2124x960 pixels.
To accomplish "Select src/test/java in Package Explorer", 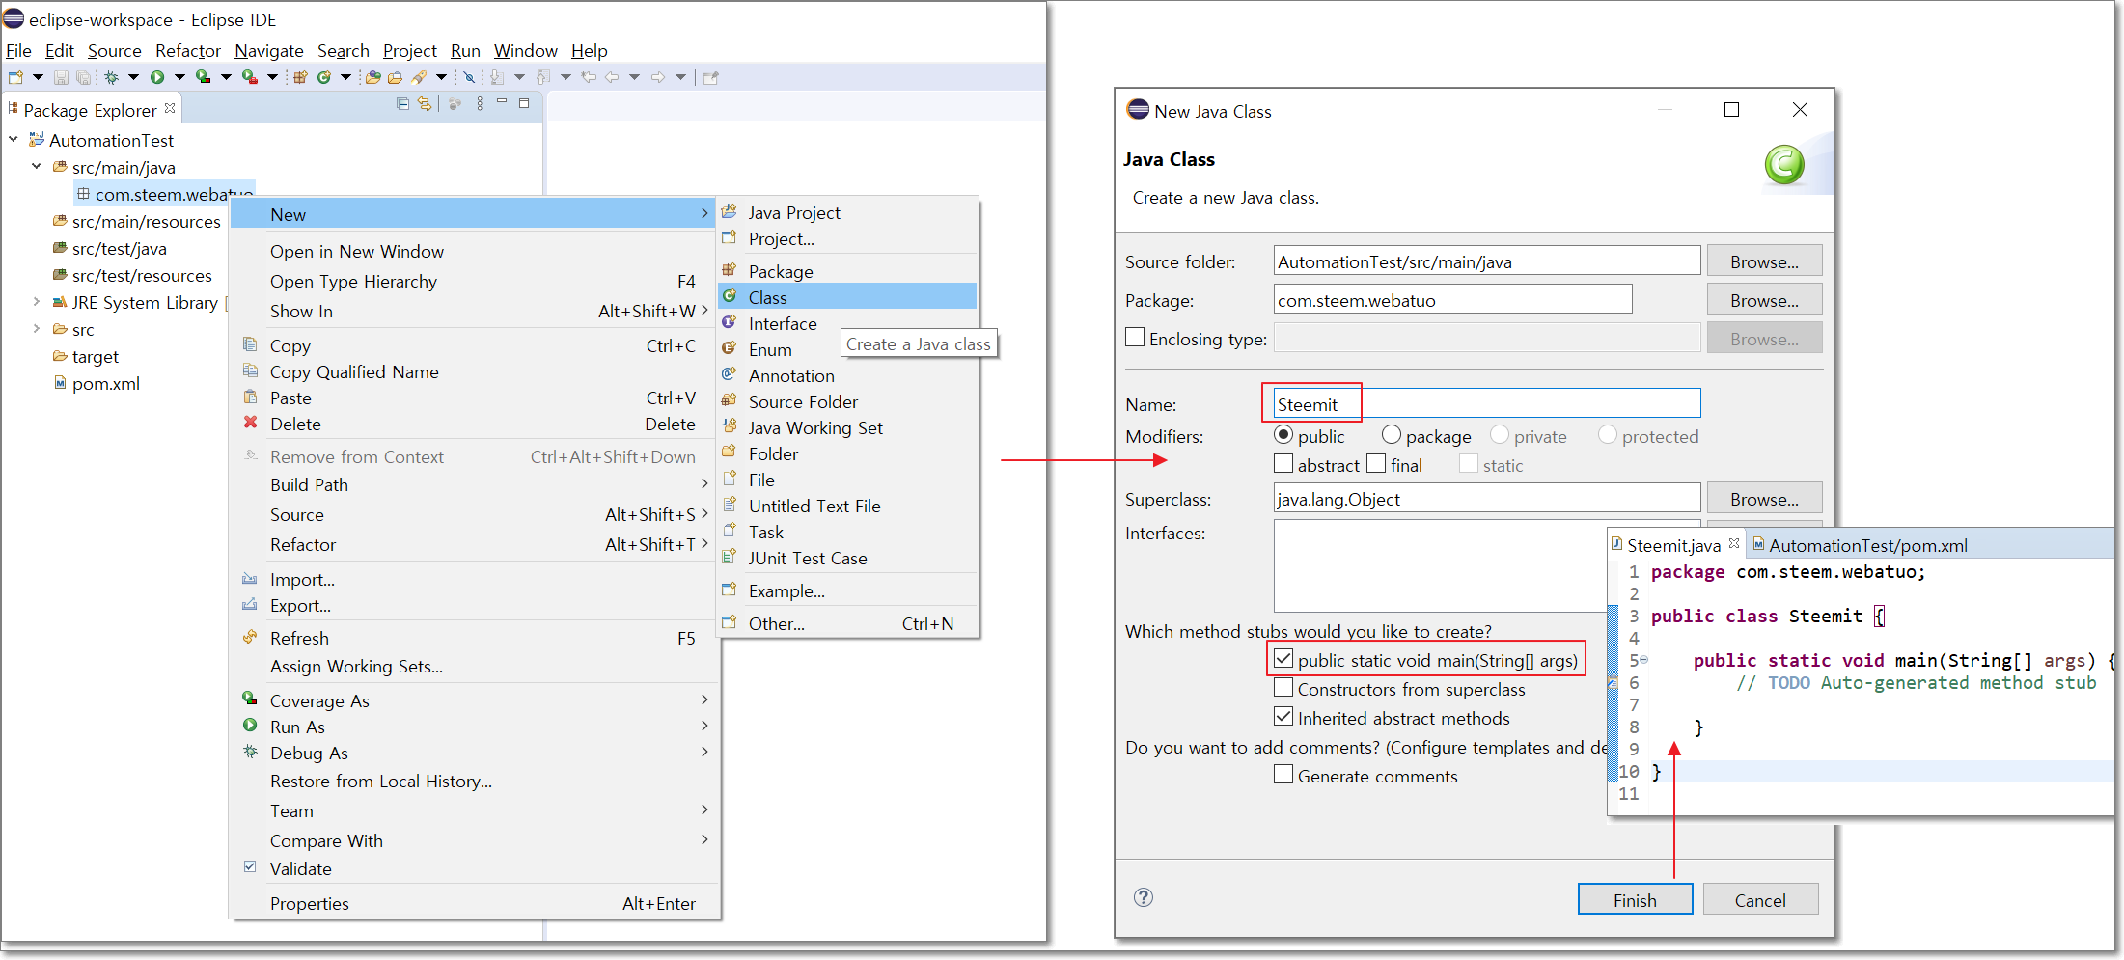I will [x=120, y=248].
